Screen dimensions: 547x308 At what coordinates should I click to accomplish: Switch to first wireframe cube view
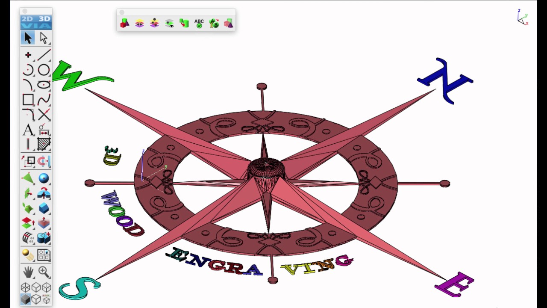[x=26, y=287]
